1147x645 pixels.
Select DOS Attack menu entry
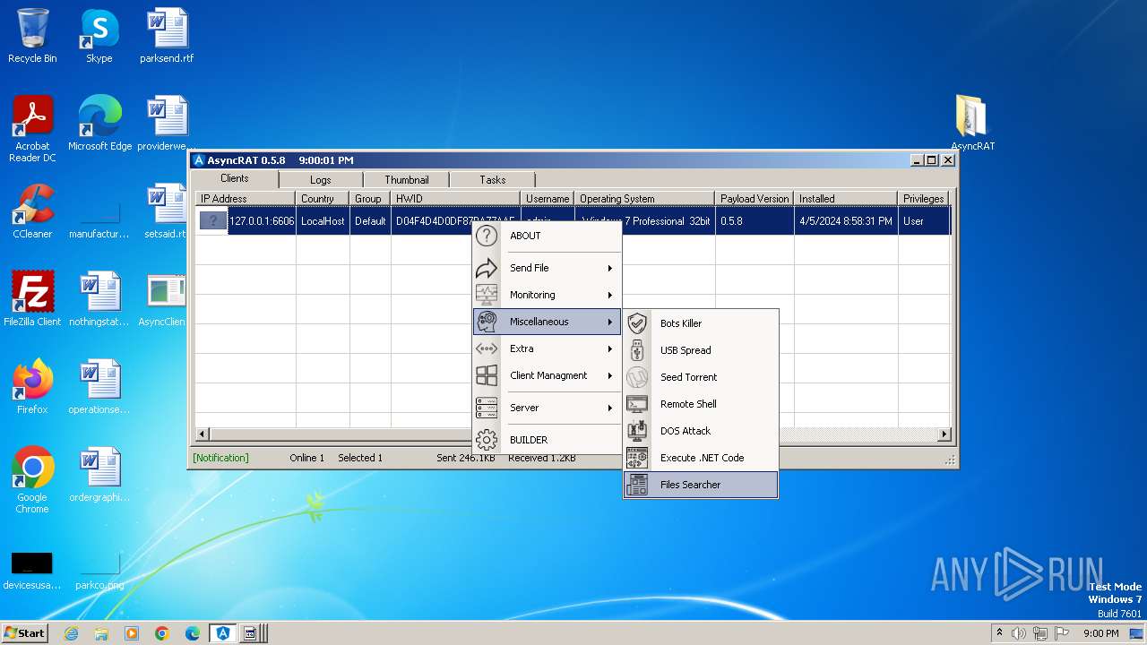click(701, 431)
